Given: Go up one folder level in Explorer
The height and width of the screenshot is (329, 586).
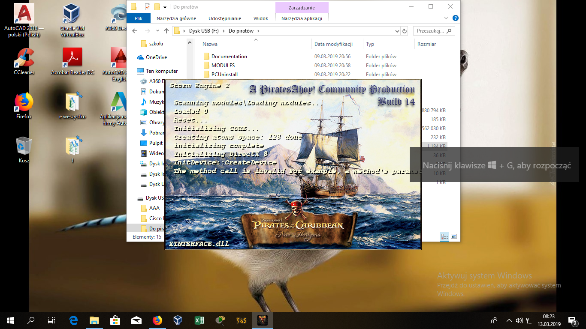Looking at the screenshot, I should (x=166, y=31).
